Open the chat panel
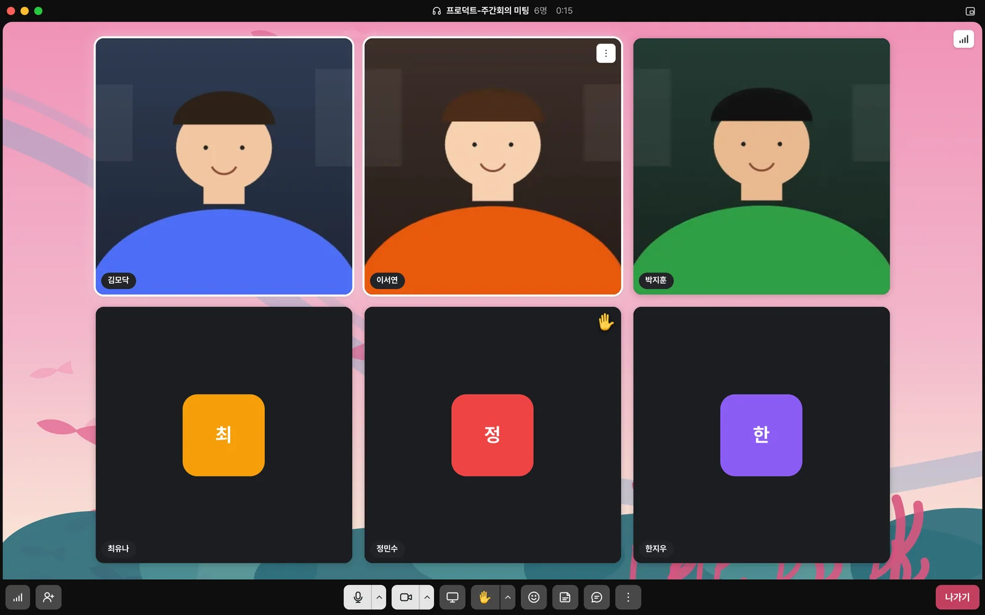 [x=597, y=597]
